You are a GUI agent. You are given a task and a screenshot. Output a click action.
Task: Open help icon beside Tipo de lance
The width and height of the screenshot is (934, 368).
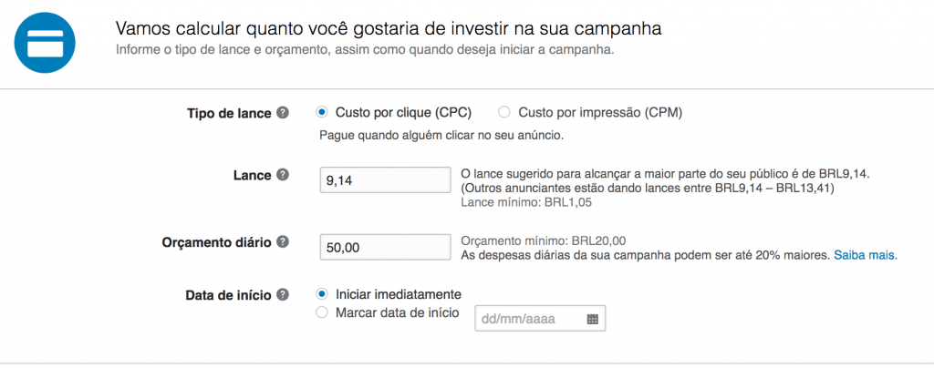pyautogui.click(x=283, y=113)
